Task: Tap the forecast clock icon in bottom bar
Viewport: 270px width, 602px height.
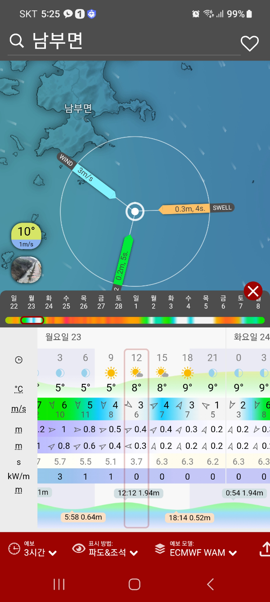Action: [x=14, y=549]
